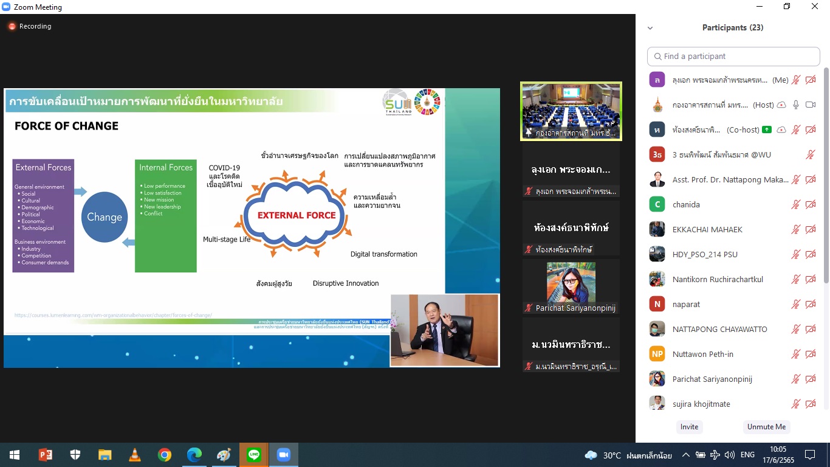Click the muted mic icon for sujira khojitmate
Viewport: 830px width, 467px height.
795,404
